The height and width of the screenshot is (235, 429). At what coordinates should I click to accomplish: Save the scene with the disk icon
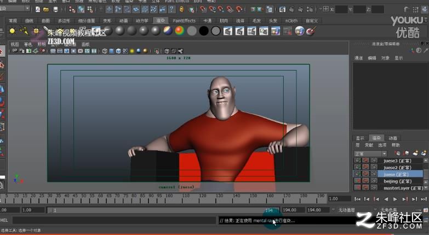click(55, 9)
